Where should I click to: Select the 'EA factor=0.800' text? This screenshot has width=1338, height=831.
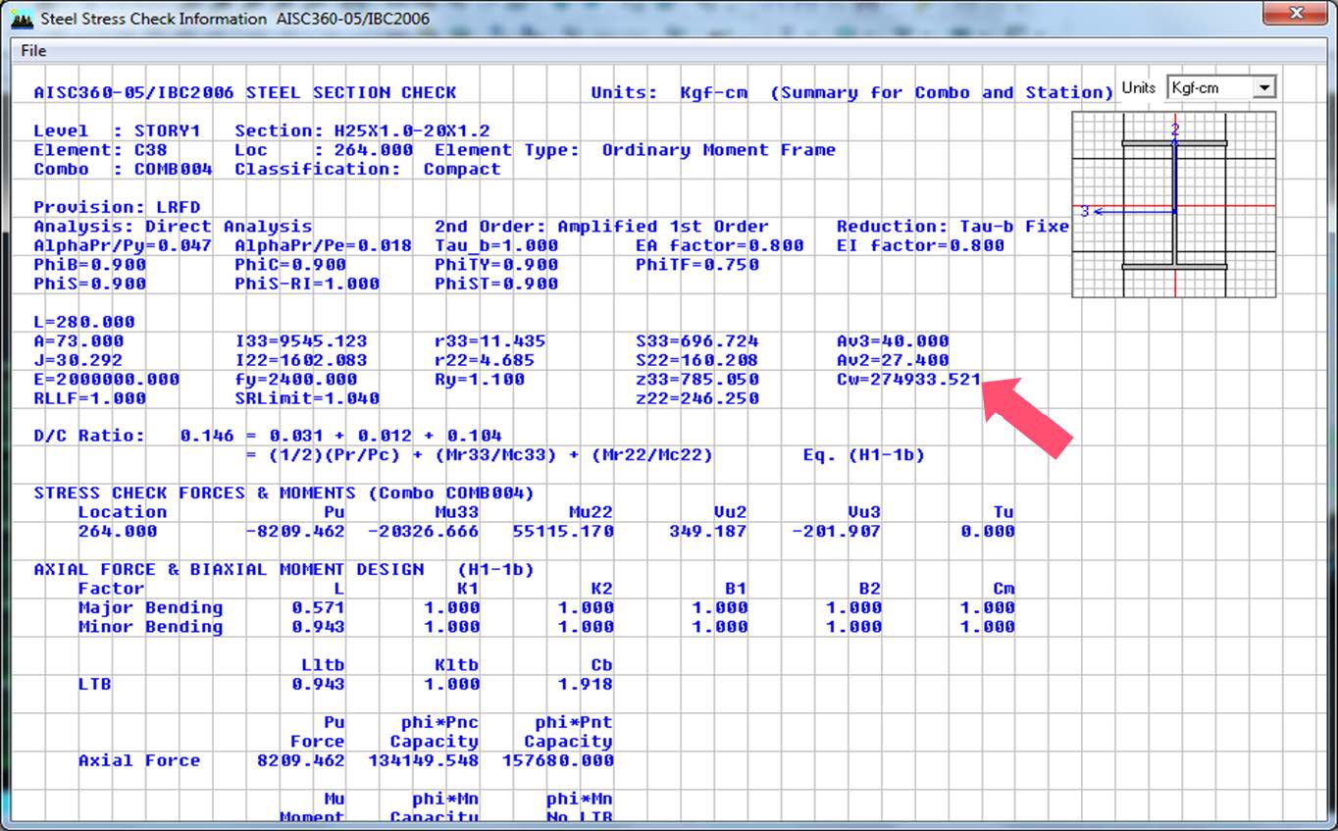720,245
